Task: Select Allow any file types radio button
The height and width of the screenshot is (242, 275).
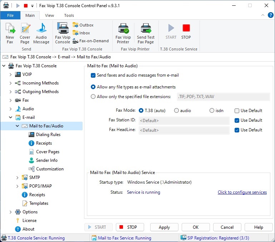Action: pos(93,87)
